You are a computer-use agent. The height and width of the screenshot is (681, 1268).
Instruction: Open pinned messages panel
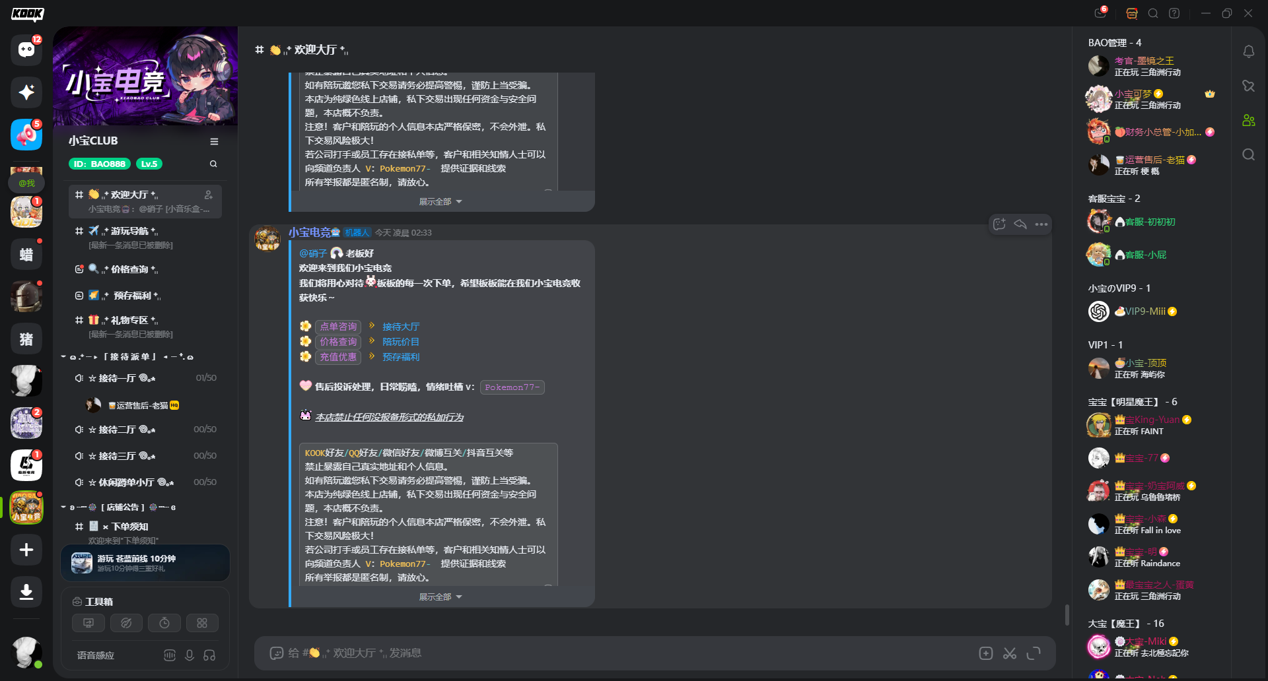[1248, 86]
